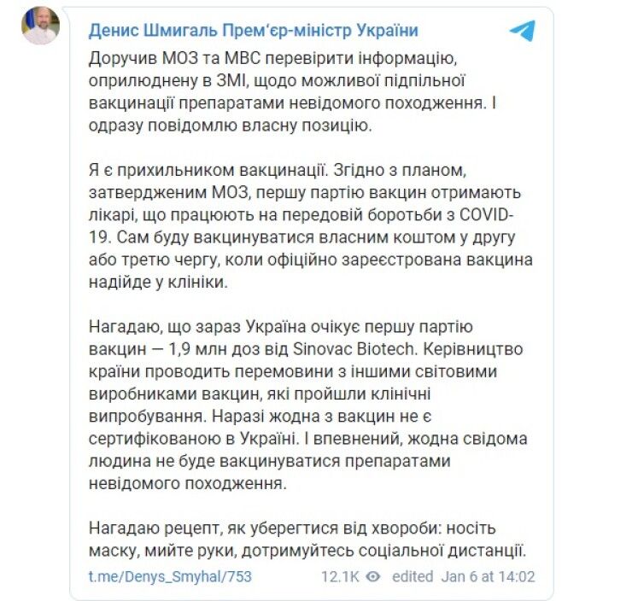Click the Telegram paper plane icon
This screenshot has width=632, height=601.
coord(521,32)
